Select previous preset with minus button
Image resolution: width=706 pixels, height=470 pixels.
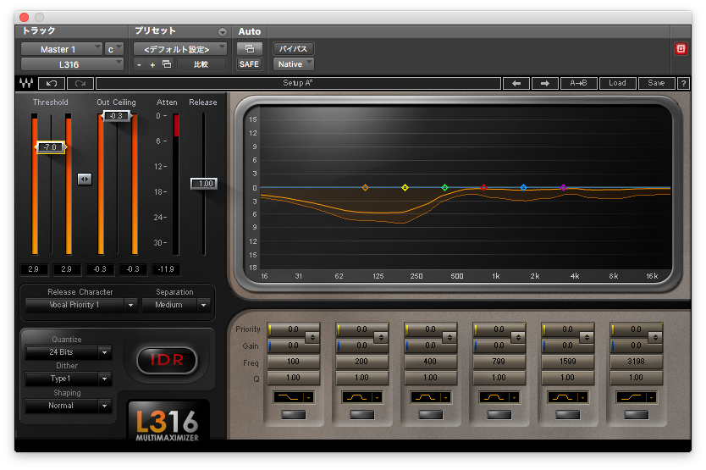point(139,65)
